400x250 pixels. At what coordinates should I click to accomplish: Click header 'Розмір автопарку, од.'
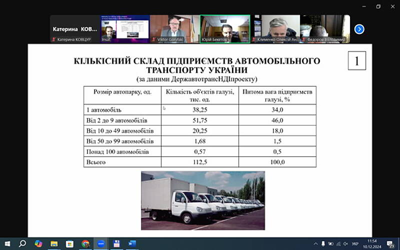click(x=122, y=92)
